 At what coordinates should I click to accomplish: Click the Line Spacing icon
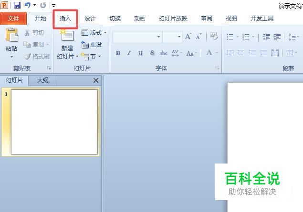pos(292,37)
